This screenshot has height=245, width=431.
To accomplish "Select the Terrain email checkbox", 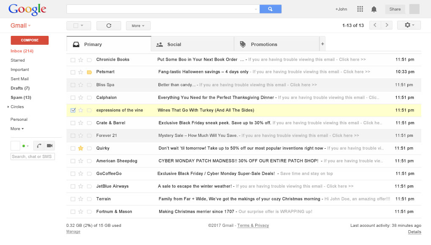I will 73,199.
